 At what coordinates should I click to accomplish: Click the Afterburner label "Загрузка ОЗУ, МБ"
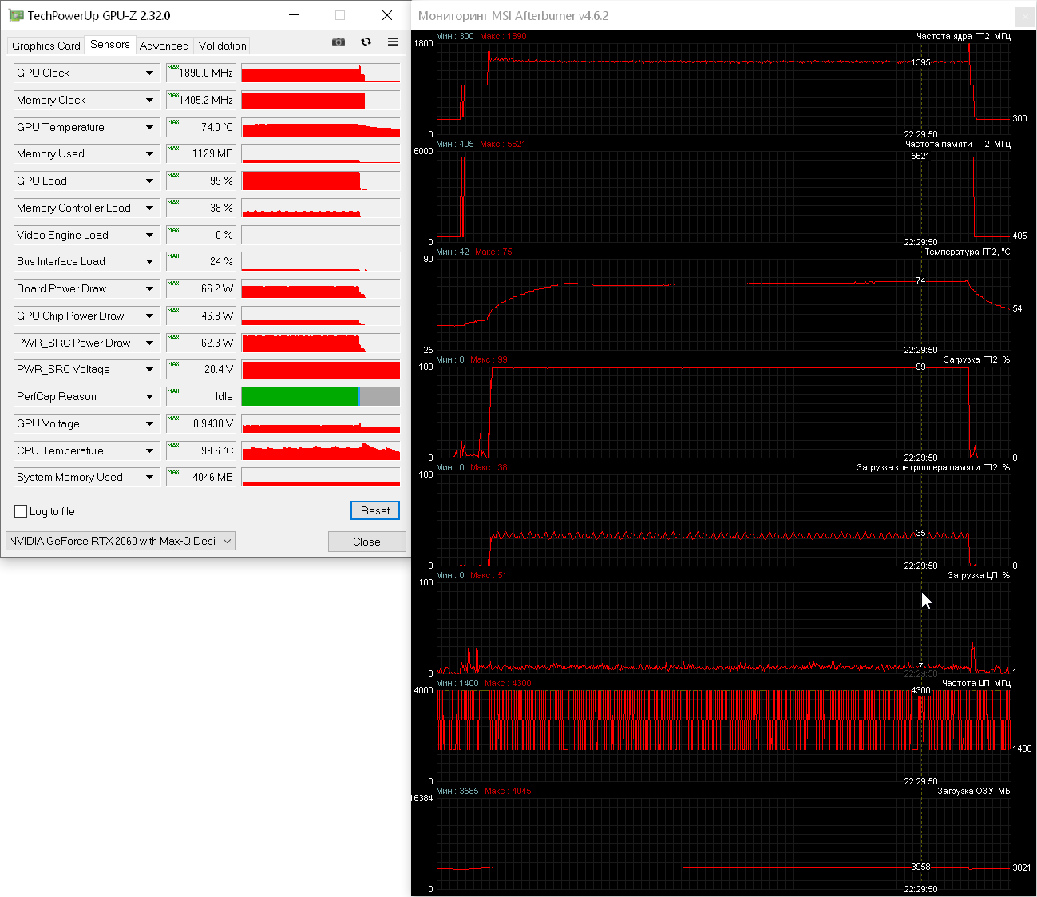tap(973, 791)
